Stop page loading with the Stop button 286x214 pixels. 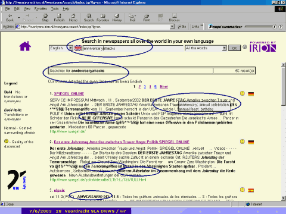tap(45, 18)
